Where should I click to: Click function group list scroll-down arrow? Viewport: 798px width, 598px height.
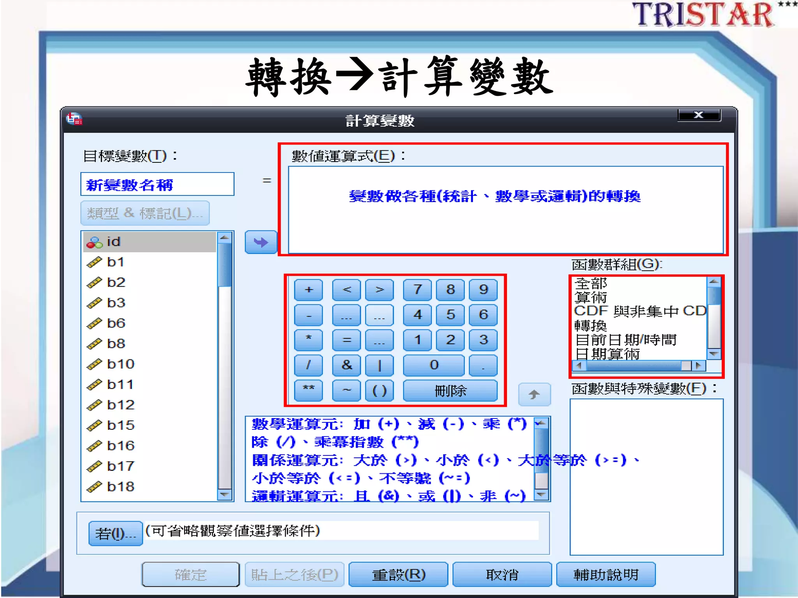714,354
